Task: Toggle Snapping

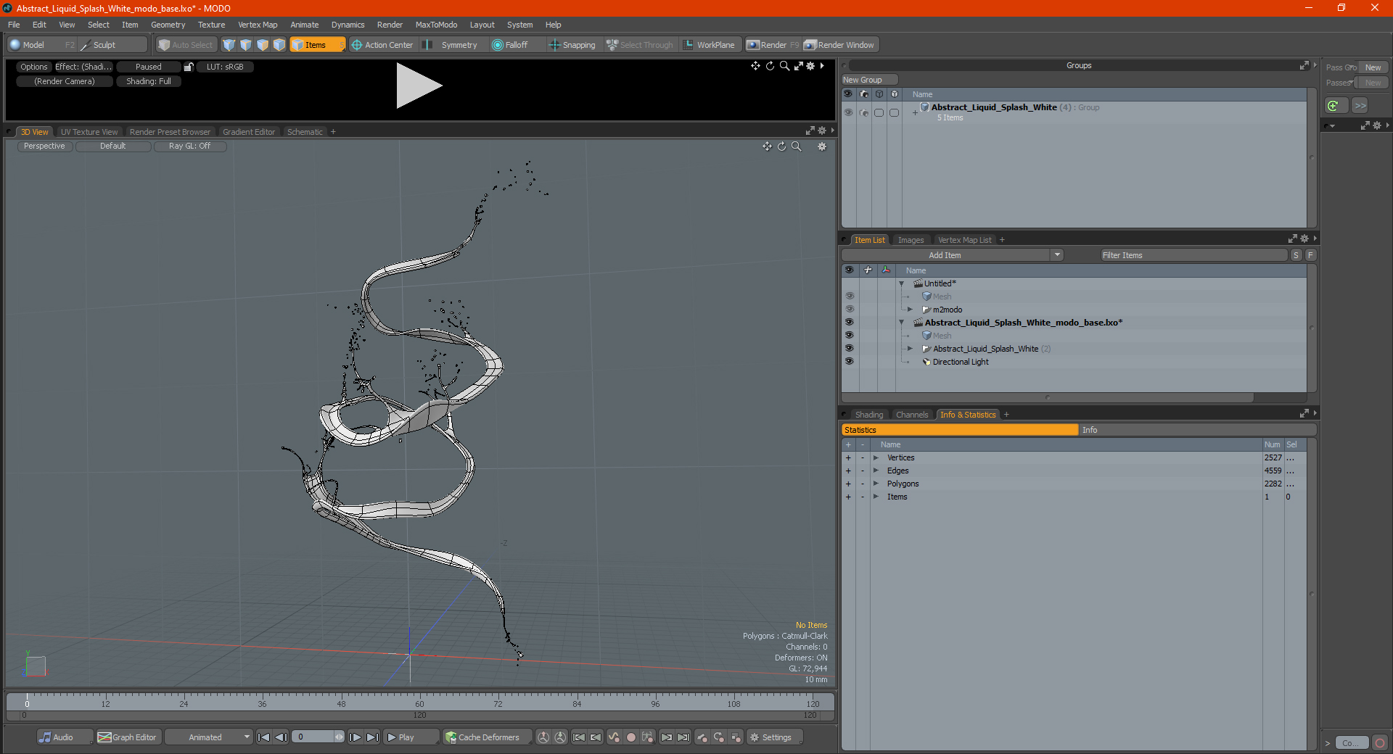Action: click(572, 45)
